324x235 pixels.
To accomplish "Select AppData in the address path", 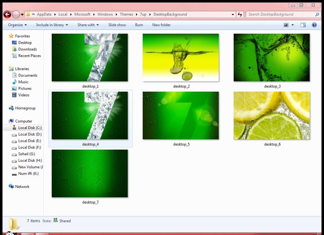I will point(44,14).
